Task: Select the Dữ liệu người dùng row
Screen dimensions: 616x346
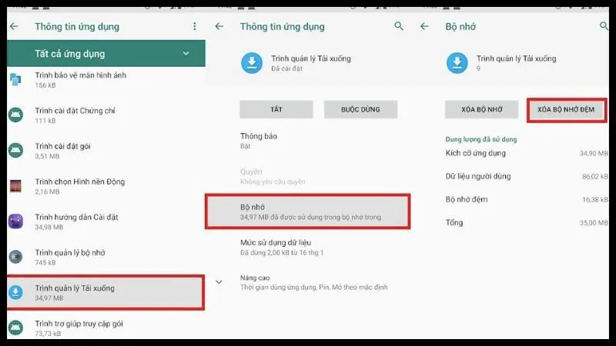Action: point(527,176)
